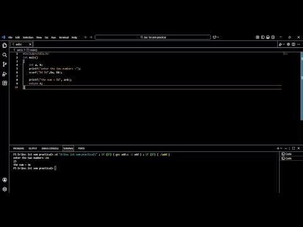Click the editor minimap preview
Viewport: 303px width, 227px height.
[x=285, y=54]
